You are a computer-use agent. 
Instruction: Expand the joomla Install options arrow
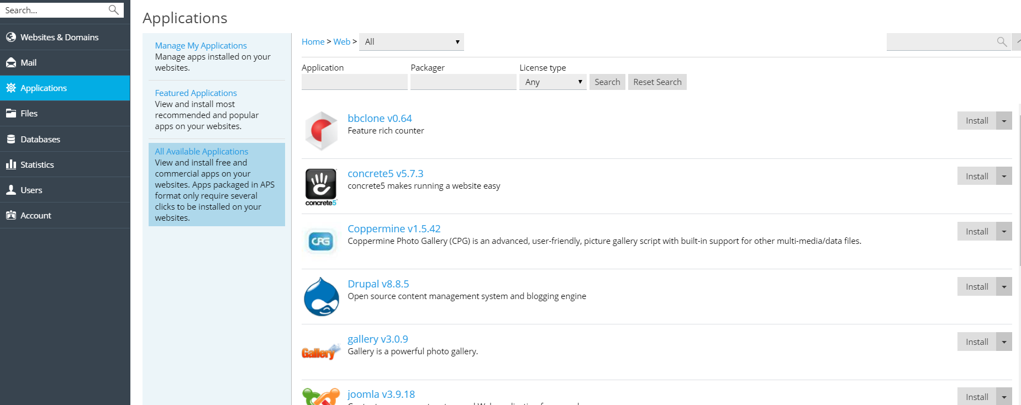point(1004,397)
